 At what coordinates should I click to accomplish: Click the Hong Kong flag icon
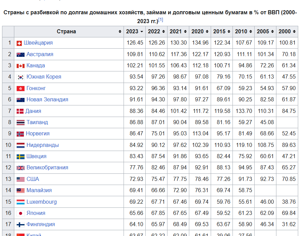(x=20, y=89)
